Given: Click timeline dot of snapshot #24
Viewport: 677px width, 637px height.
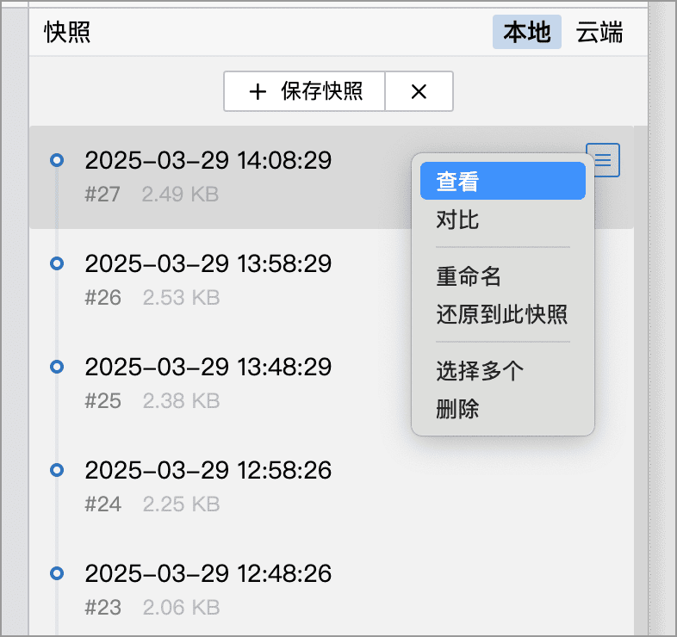Looking at the screenshot, I should pyautogui.click(x=57, y=470).
